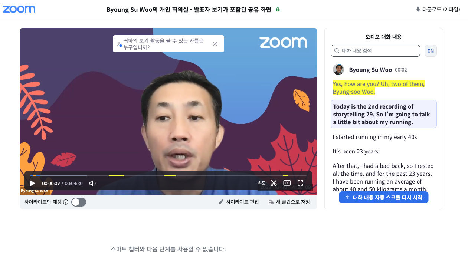Jump to first yellow highlight segment on timeline

coord(117,175)
